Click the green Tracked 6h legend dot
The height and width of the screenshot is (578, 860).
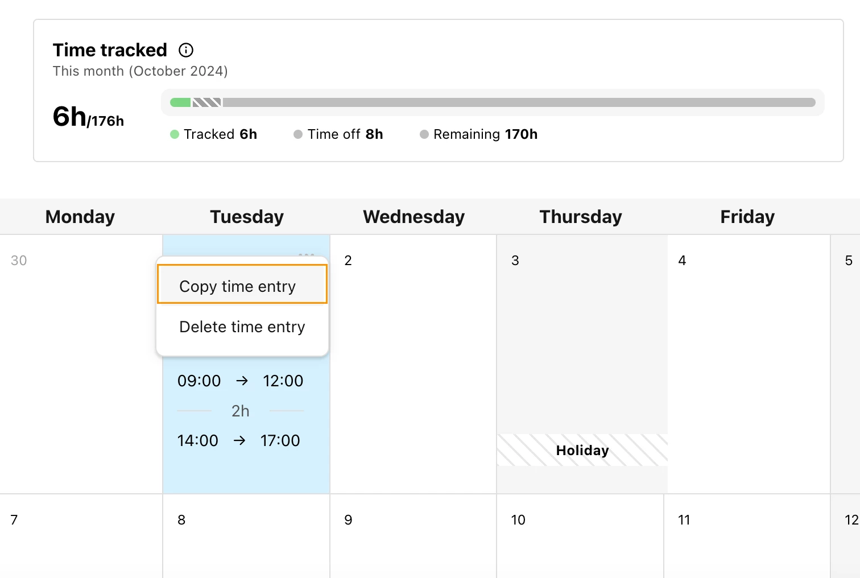pos(175,134)
